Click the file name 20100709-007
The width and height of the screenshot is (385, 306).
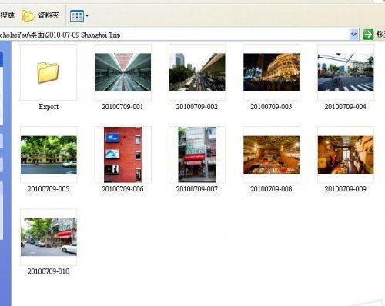click(197, 189)
